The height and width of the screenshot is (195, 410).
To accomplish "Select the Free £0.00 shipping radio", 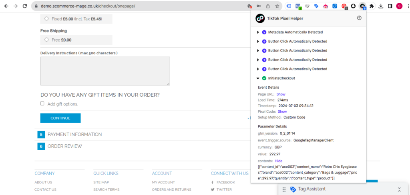I will 46,40.
